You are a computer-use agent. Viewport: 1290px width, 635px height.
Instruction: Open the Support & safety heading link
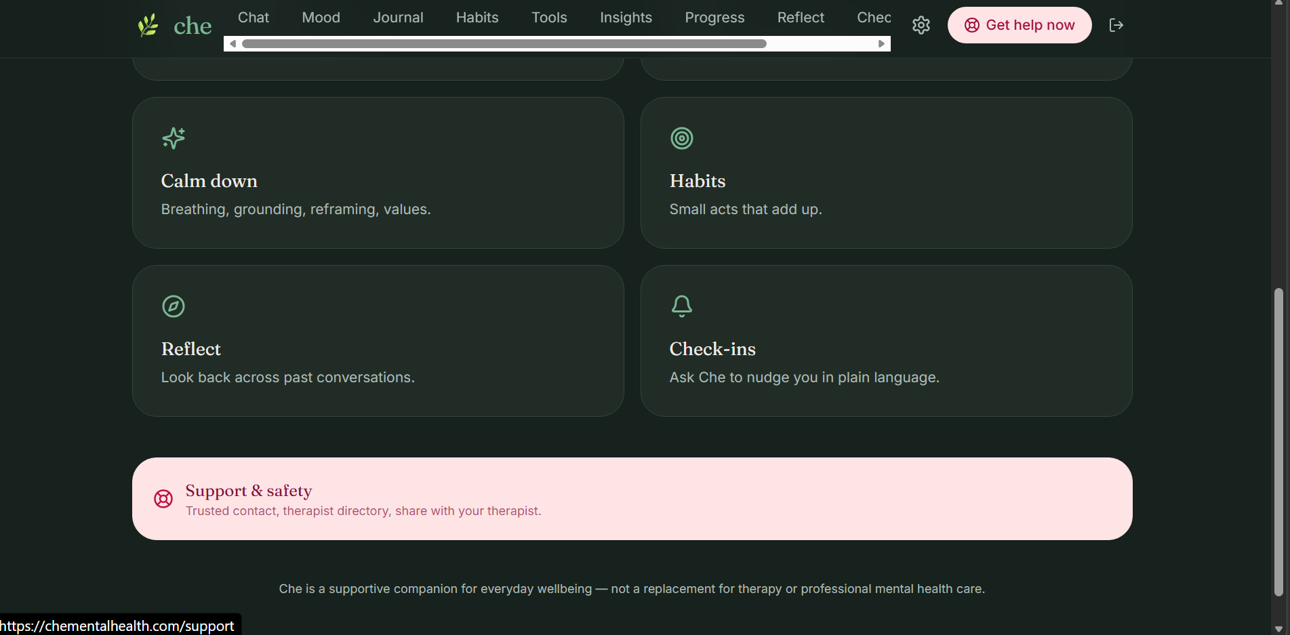click(x=249, y=491)
